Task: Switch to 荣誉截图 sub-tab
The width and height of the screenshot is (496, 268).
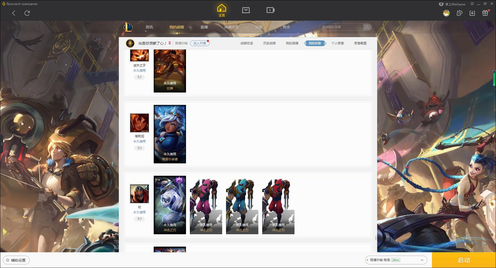Action: [x=360, y=43]
